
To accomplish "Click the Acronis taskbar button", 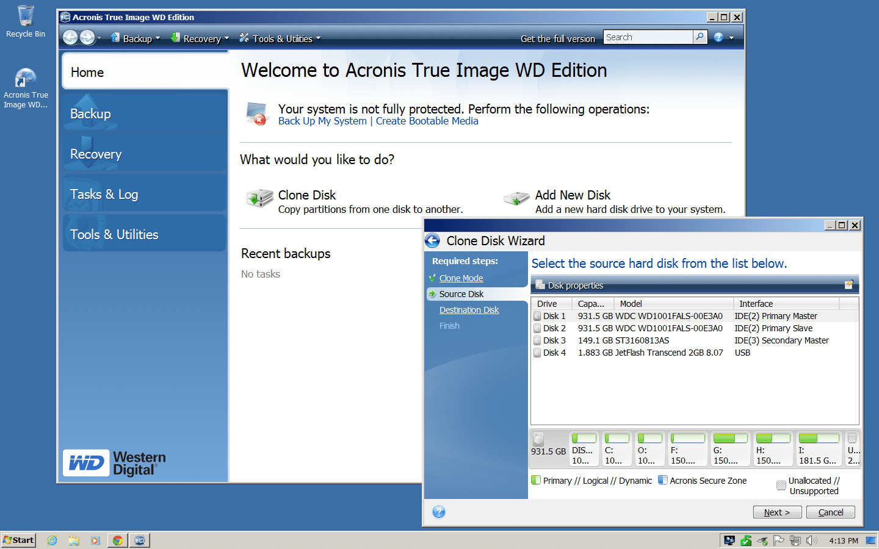I will 140,540.
